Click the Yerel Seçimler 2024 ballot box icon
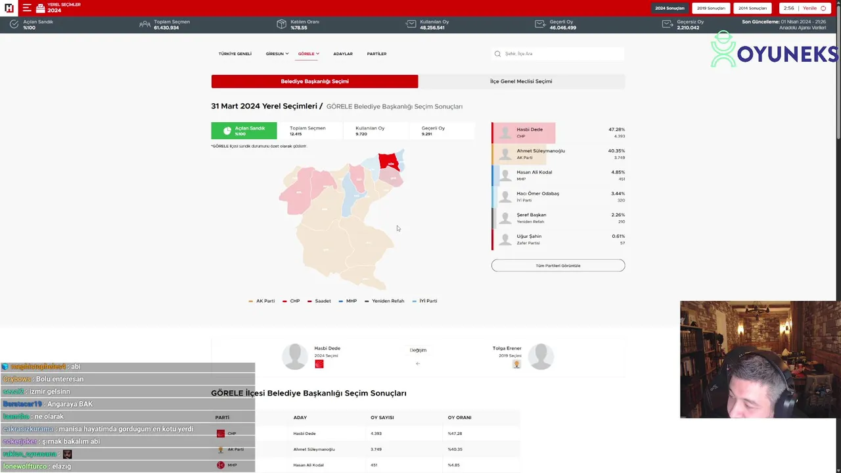 tap(41, 8)
